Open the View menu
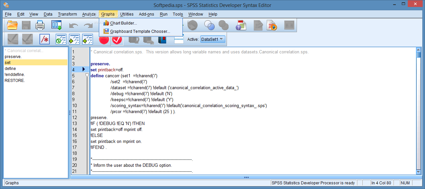 point(34,14)
